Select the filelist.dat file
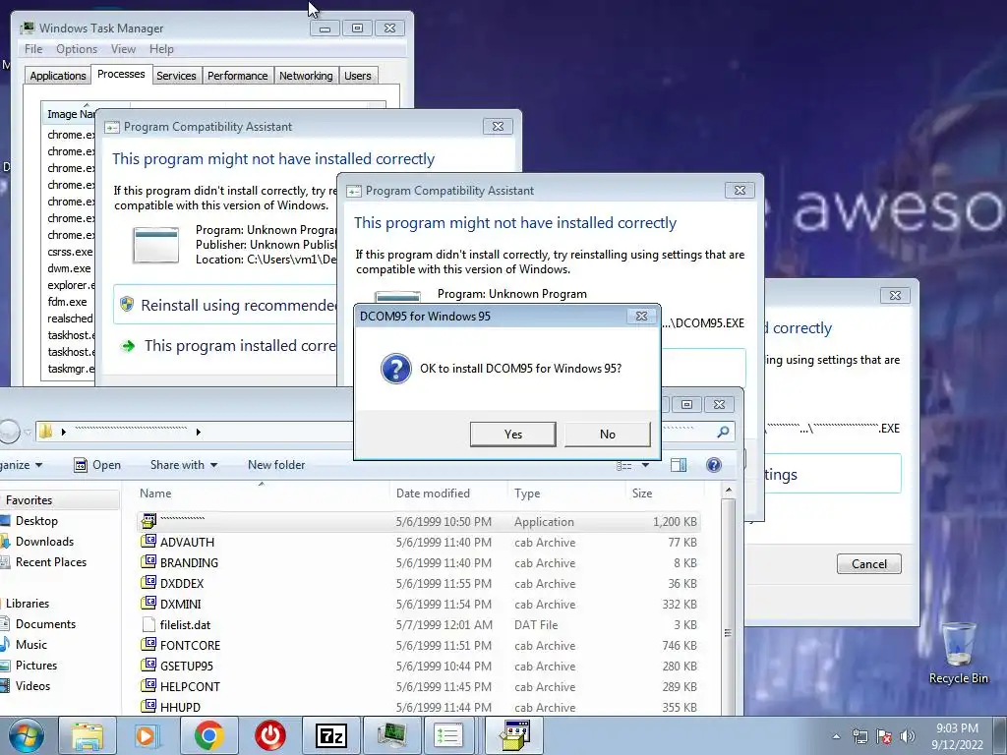Screen dimensions: 1007x755 419,624
